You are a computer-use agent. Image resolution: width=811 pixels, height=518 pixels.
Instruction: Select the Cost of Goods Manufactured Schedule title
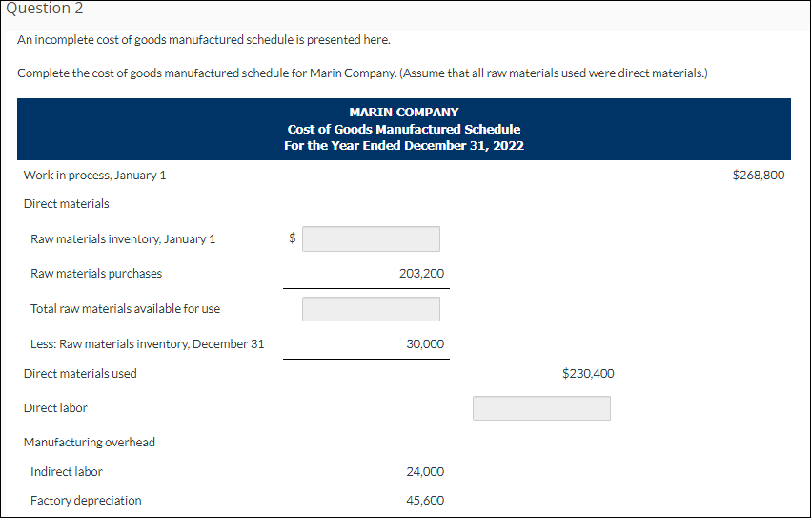click(x=404, y=129)
